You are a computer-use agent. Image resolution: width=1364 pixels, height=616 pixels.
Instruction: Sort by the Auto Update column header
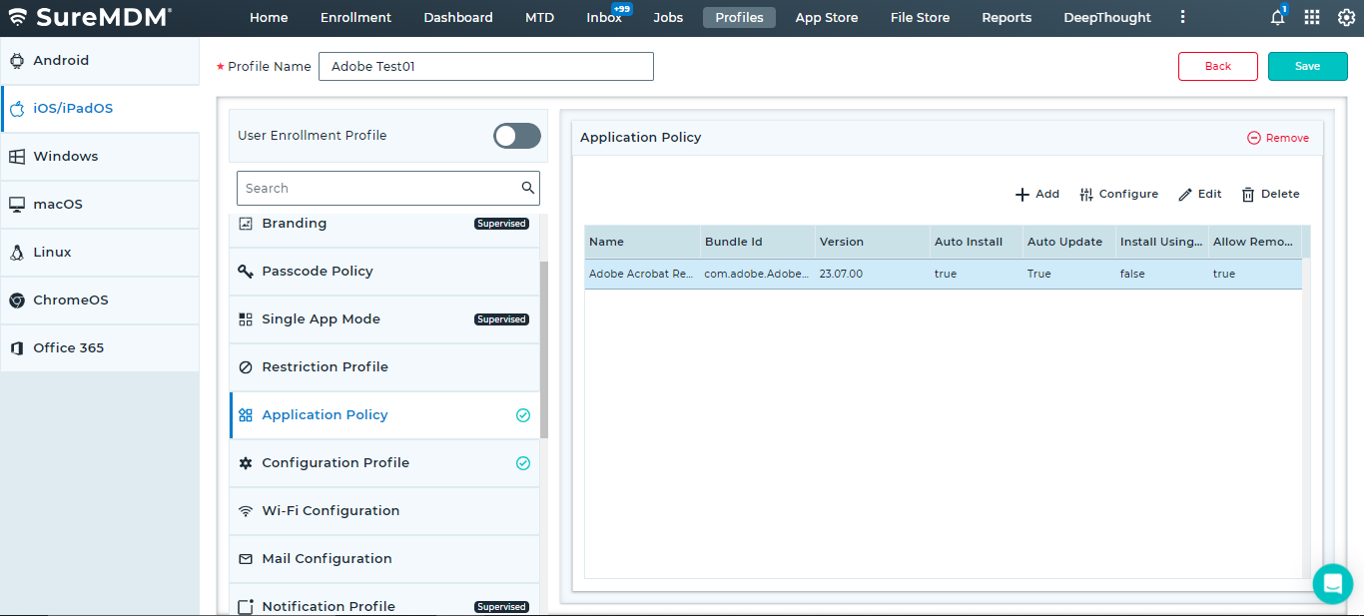pyautogui.click(x=1069, y=242)
